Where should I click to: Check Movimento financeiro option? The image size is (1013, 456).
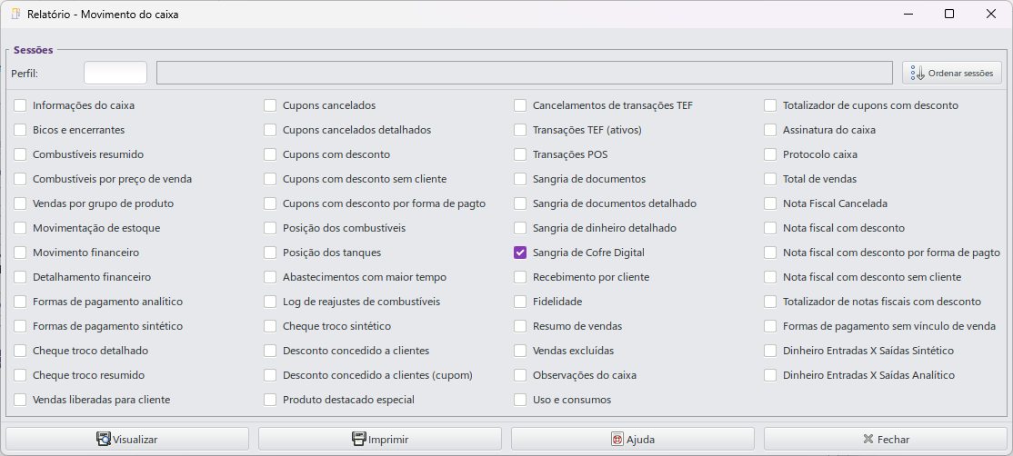pos(20,253)
